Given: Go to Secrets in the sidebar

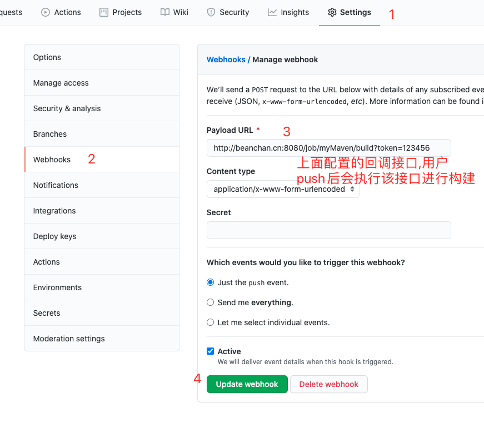Looking at the screenshot, I should coord(102,313).
